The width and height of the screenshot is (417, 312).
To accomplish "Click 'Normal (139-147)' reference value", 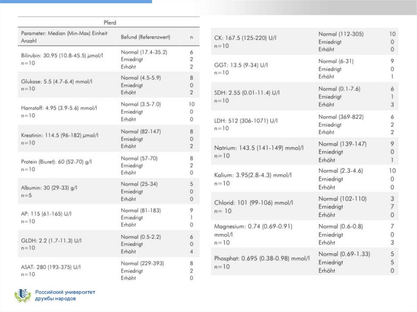I will [342, 144].
